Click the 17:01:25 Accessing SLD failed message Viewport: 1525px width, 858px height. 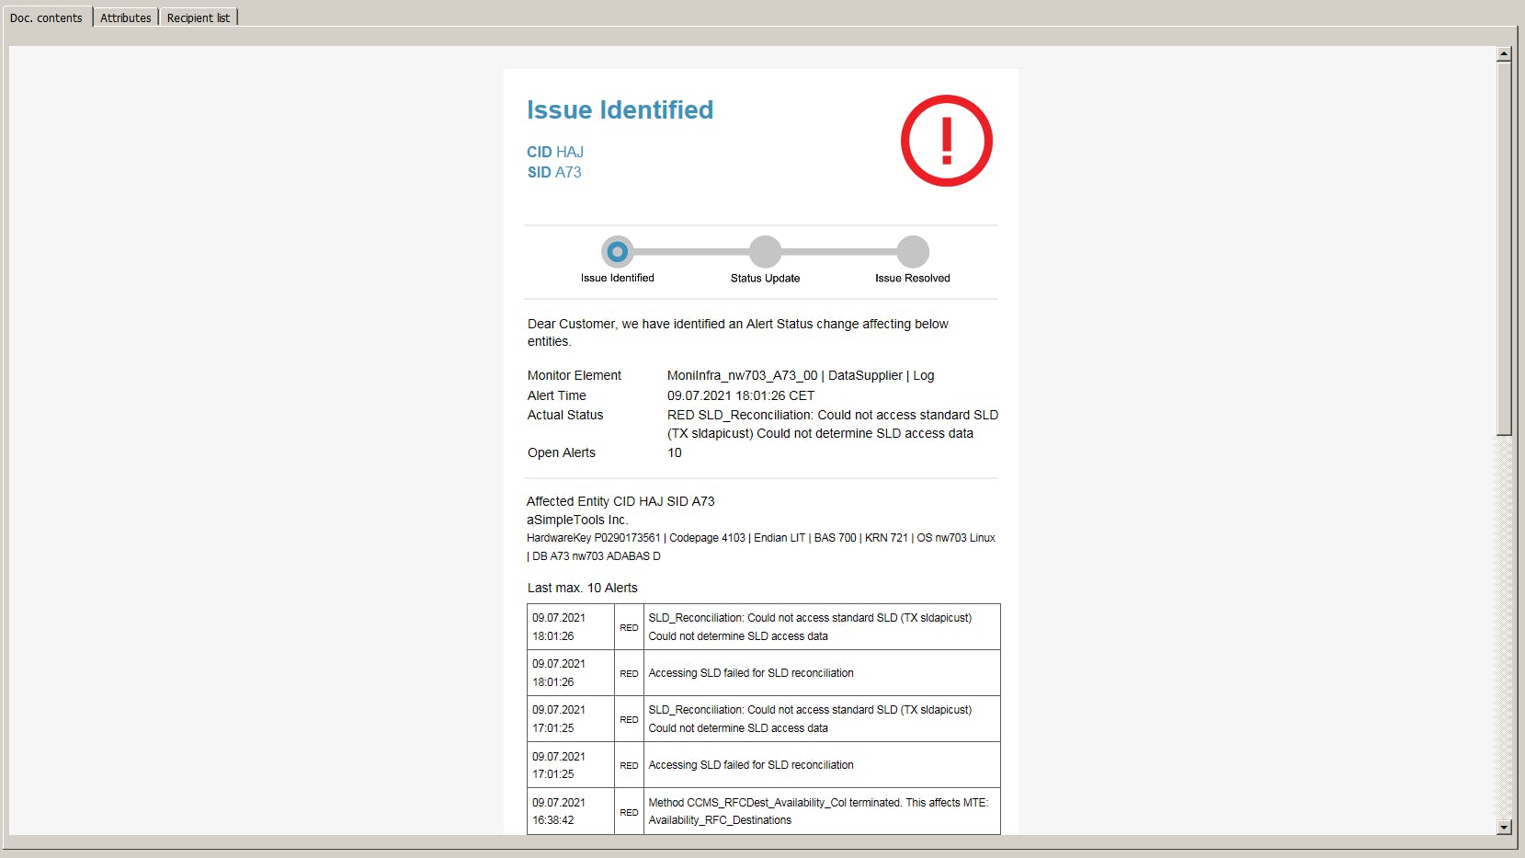coord(751,765)
